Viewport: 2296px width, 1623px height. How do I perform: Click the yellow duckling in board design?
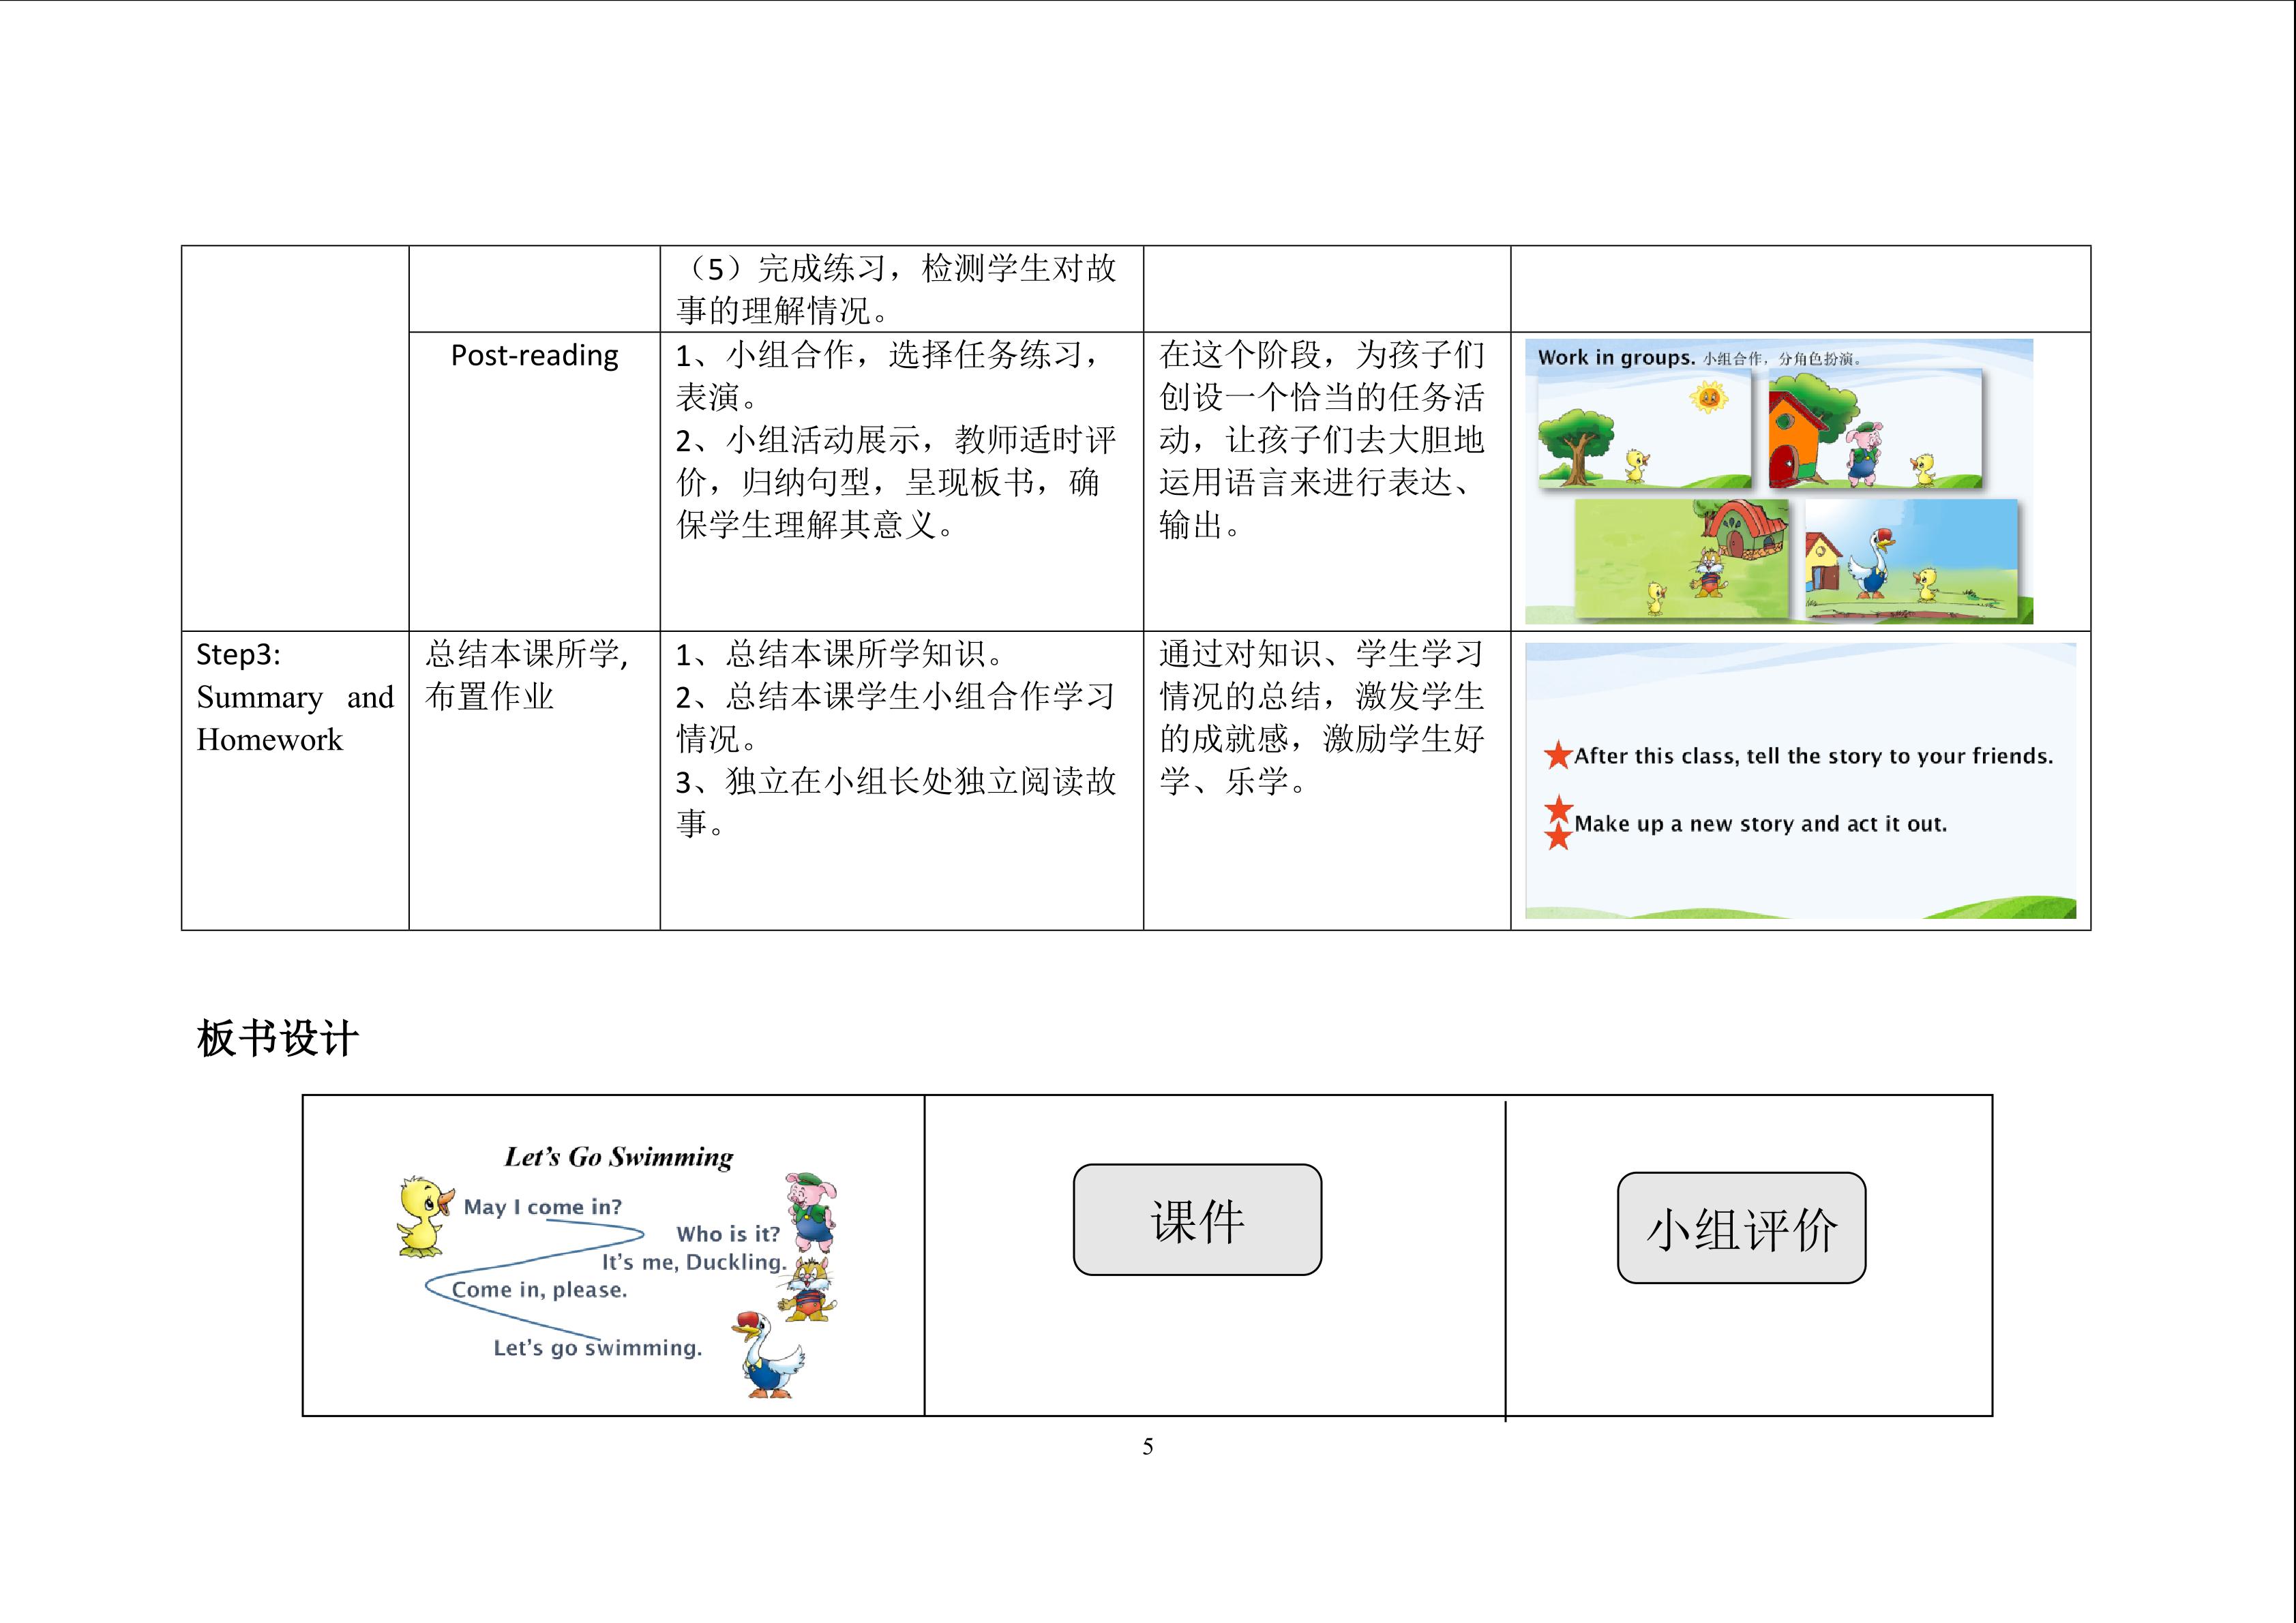click(x=425, y=1216)
